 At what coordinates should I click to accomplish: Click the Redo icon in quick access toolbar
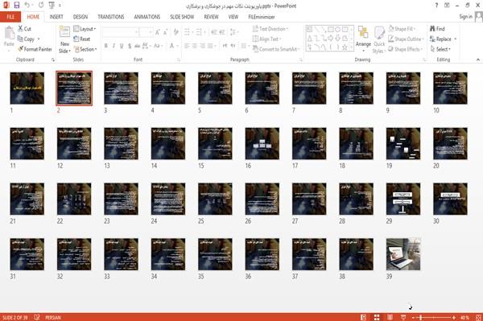pos(41,5)
